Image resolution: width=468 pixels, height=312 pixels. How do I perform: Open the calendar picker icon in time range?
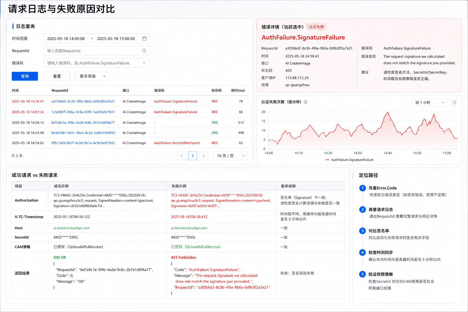(x=144, y=38)
